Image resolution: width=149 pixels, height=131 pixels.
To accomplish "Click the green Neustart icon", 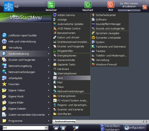I will (88, 5).
